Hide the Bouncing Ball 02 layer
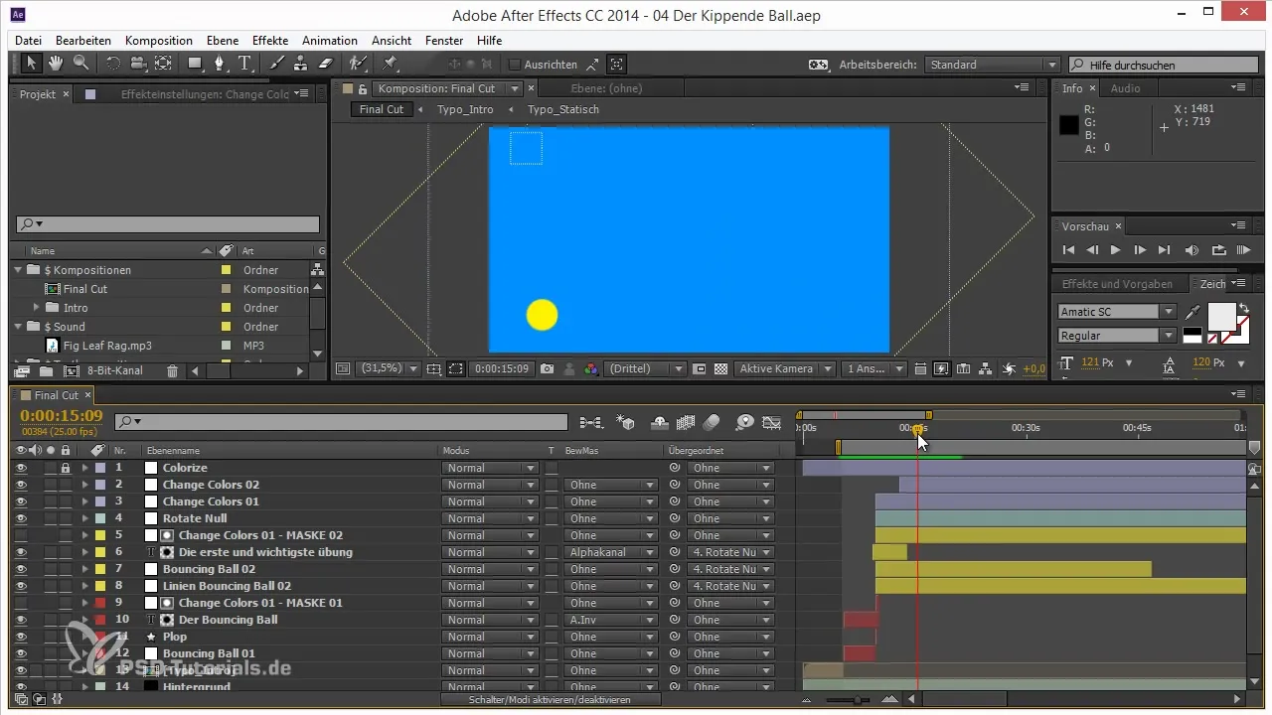The image size is (1272, 715). click(x=20, y=569)
